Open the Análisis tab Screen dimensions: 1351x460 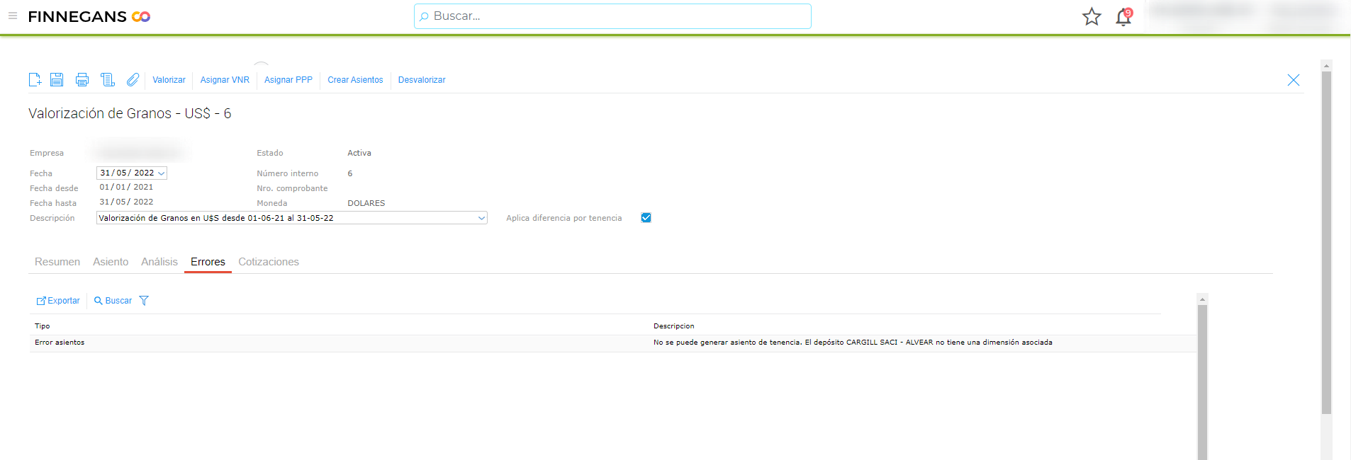(159, 262)
